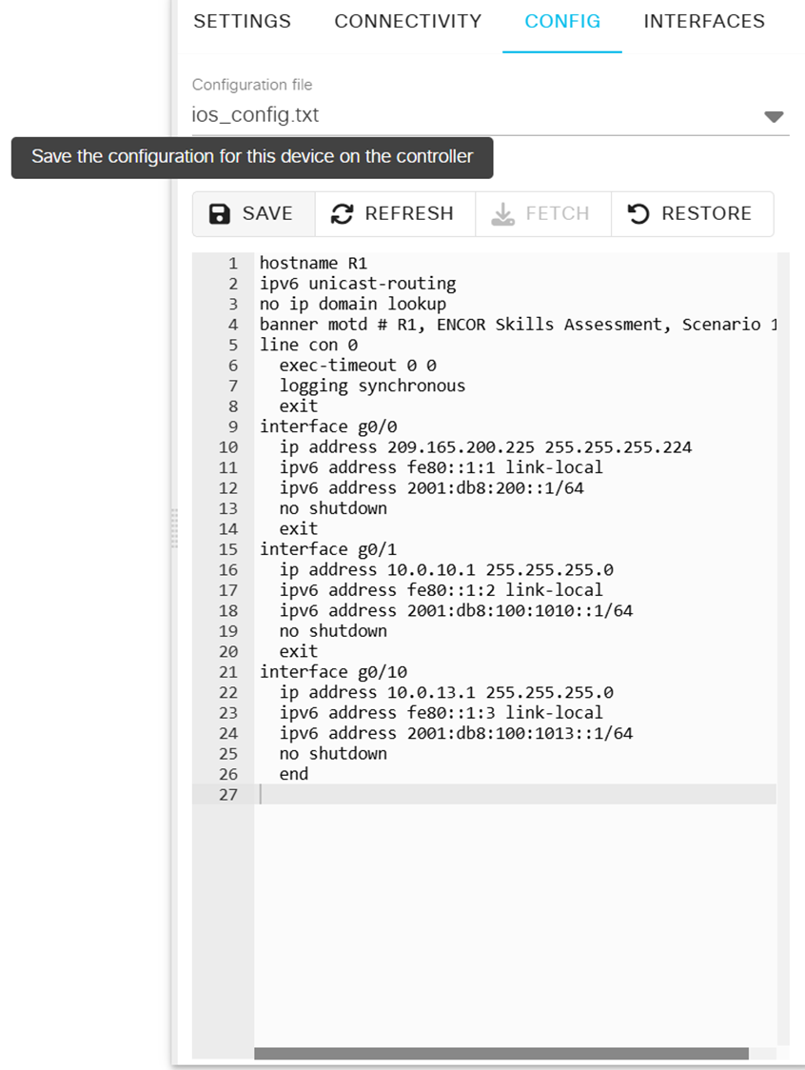Image resolution: width=805 pixels, height=1070 pixels.
Task: Click the fetch download icon
Action: coord(502,214)
